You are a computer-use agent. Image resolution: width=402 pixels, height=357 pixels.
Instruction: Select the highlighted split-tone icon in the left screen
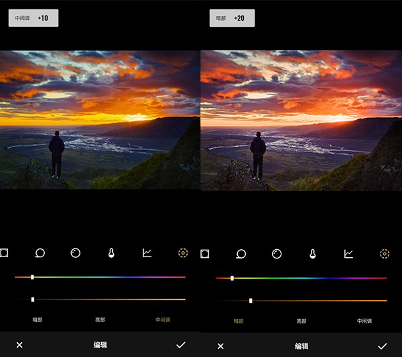[x=183, y=253]
